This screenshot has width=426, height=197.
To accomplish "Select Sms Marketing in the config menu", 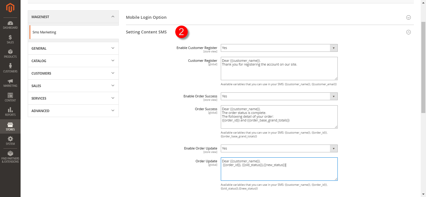I will pos(44,32).
